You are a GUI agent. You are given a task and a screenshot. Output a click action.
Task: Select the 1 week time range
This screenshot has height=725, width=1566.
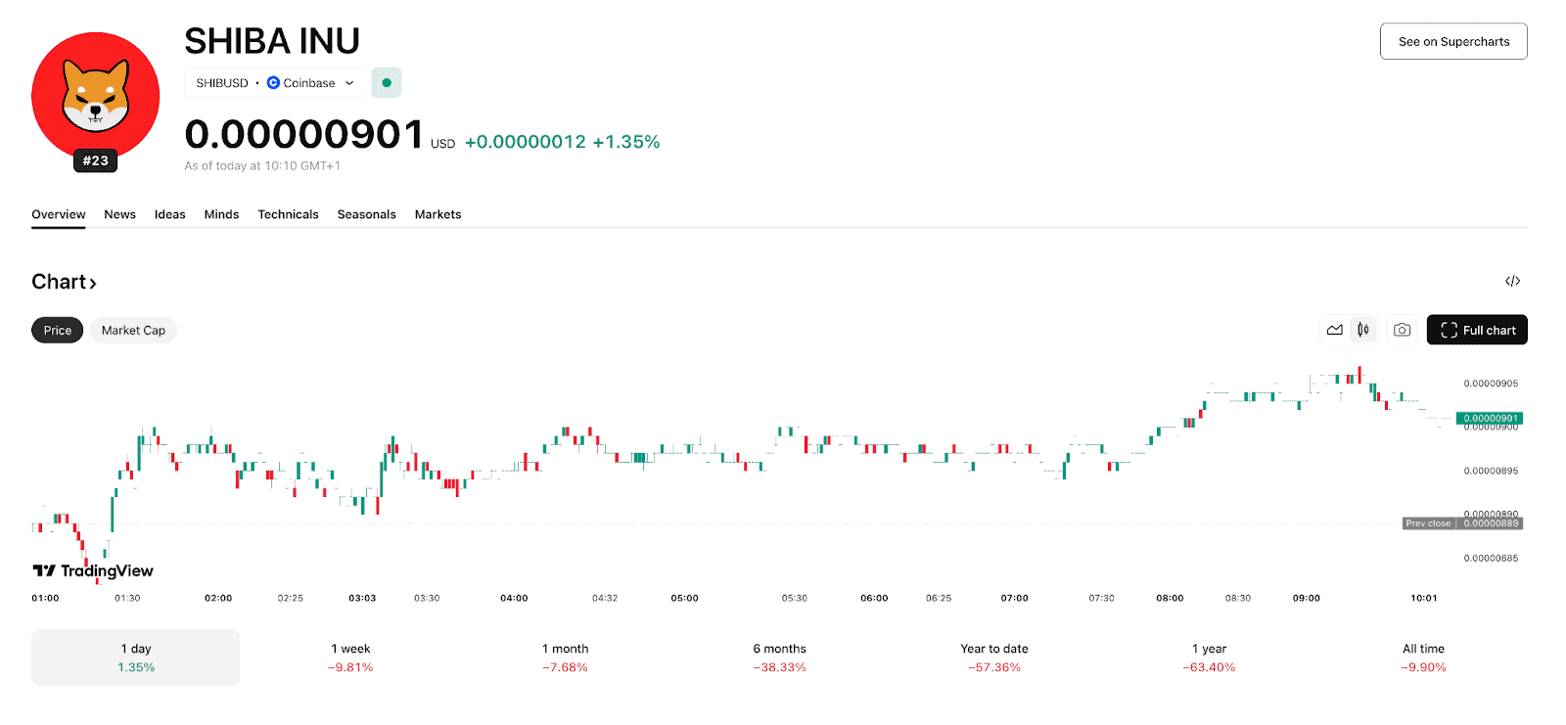point(350,657)
